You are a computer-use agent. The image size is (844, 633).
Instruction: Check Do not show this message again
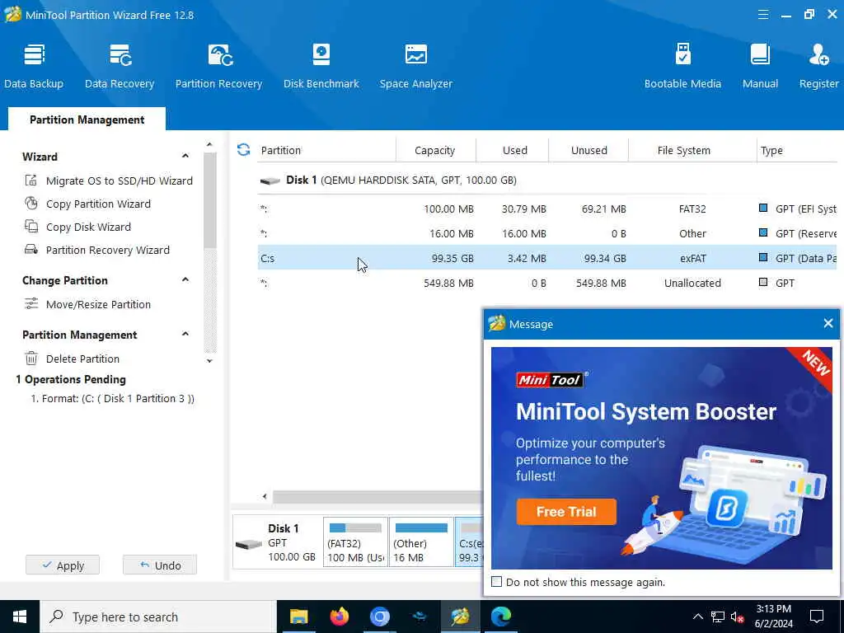click(497, 582)
